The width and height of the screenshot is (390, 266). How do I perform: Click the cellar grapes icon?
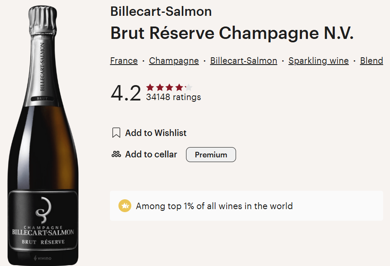[x=116, y=154]
